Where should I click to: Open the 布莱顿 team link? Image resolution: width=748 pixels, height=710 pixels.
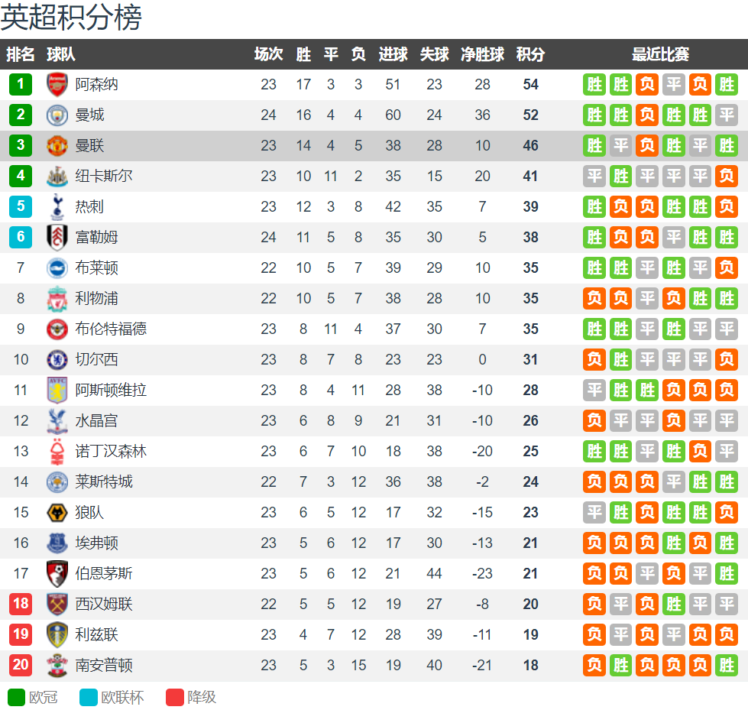coord(96,268)
